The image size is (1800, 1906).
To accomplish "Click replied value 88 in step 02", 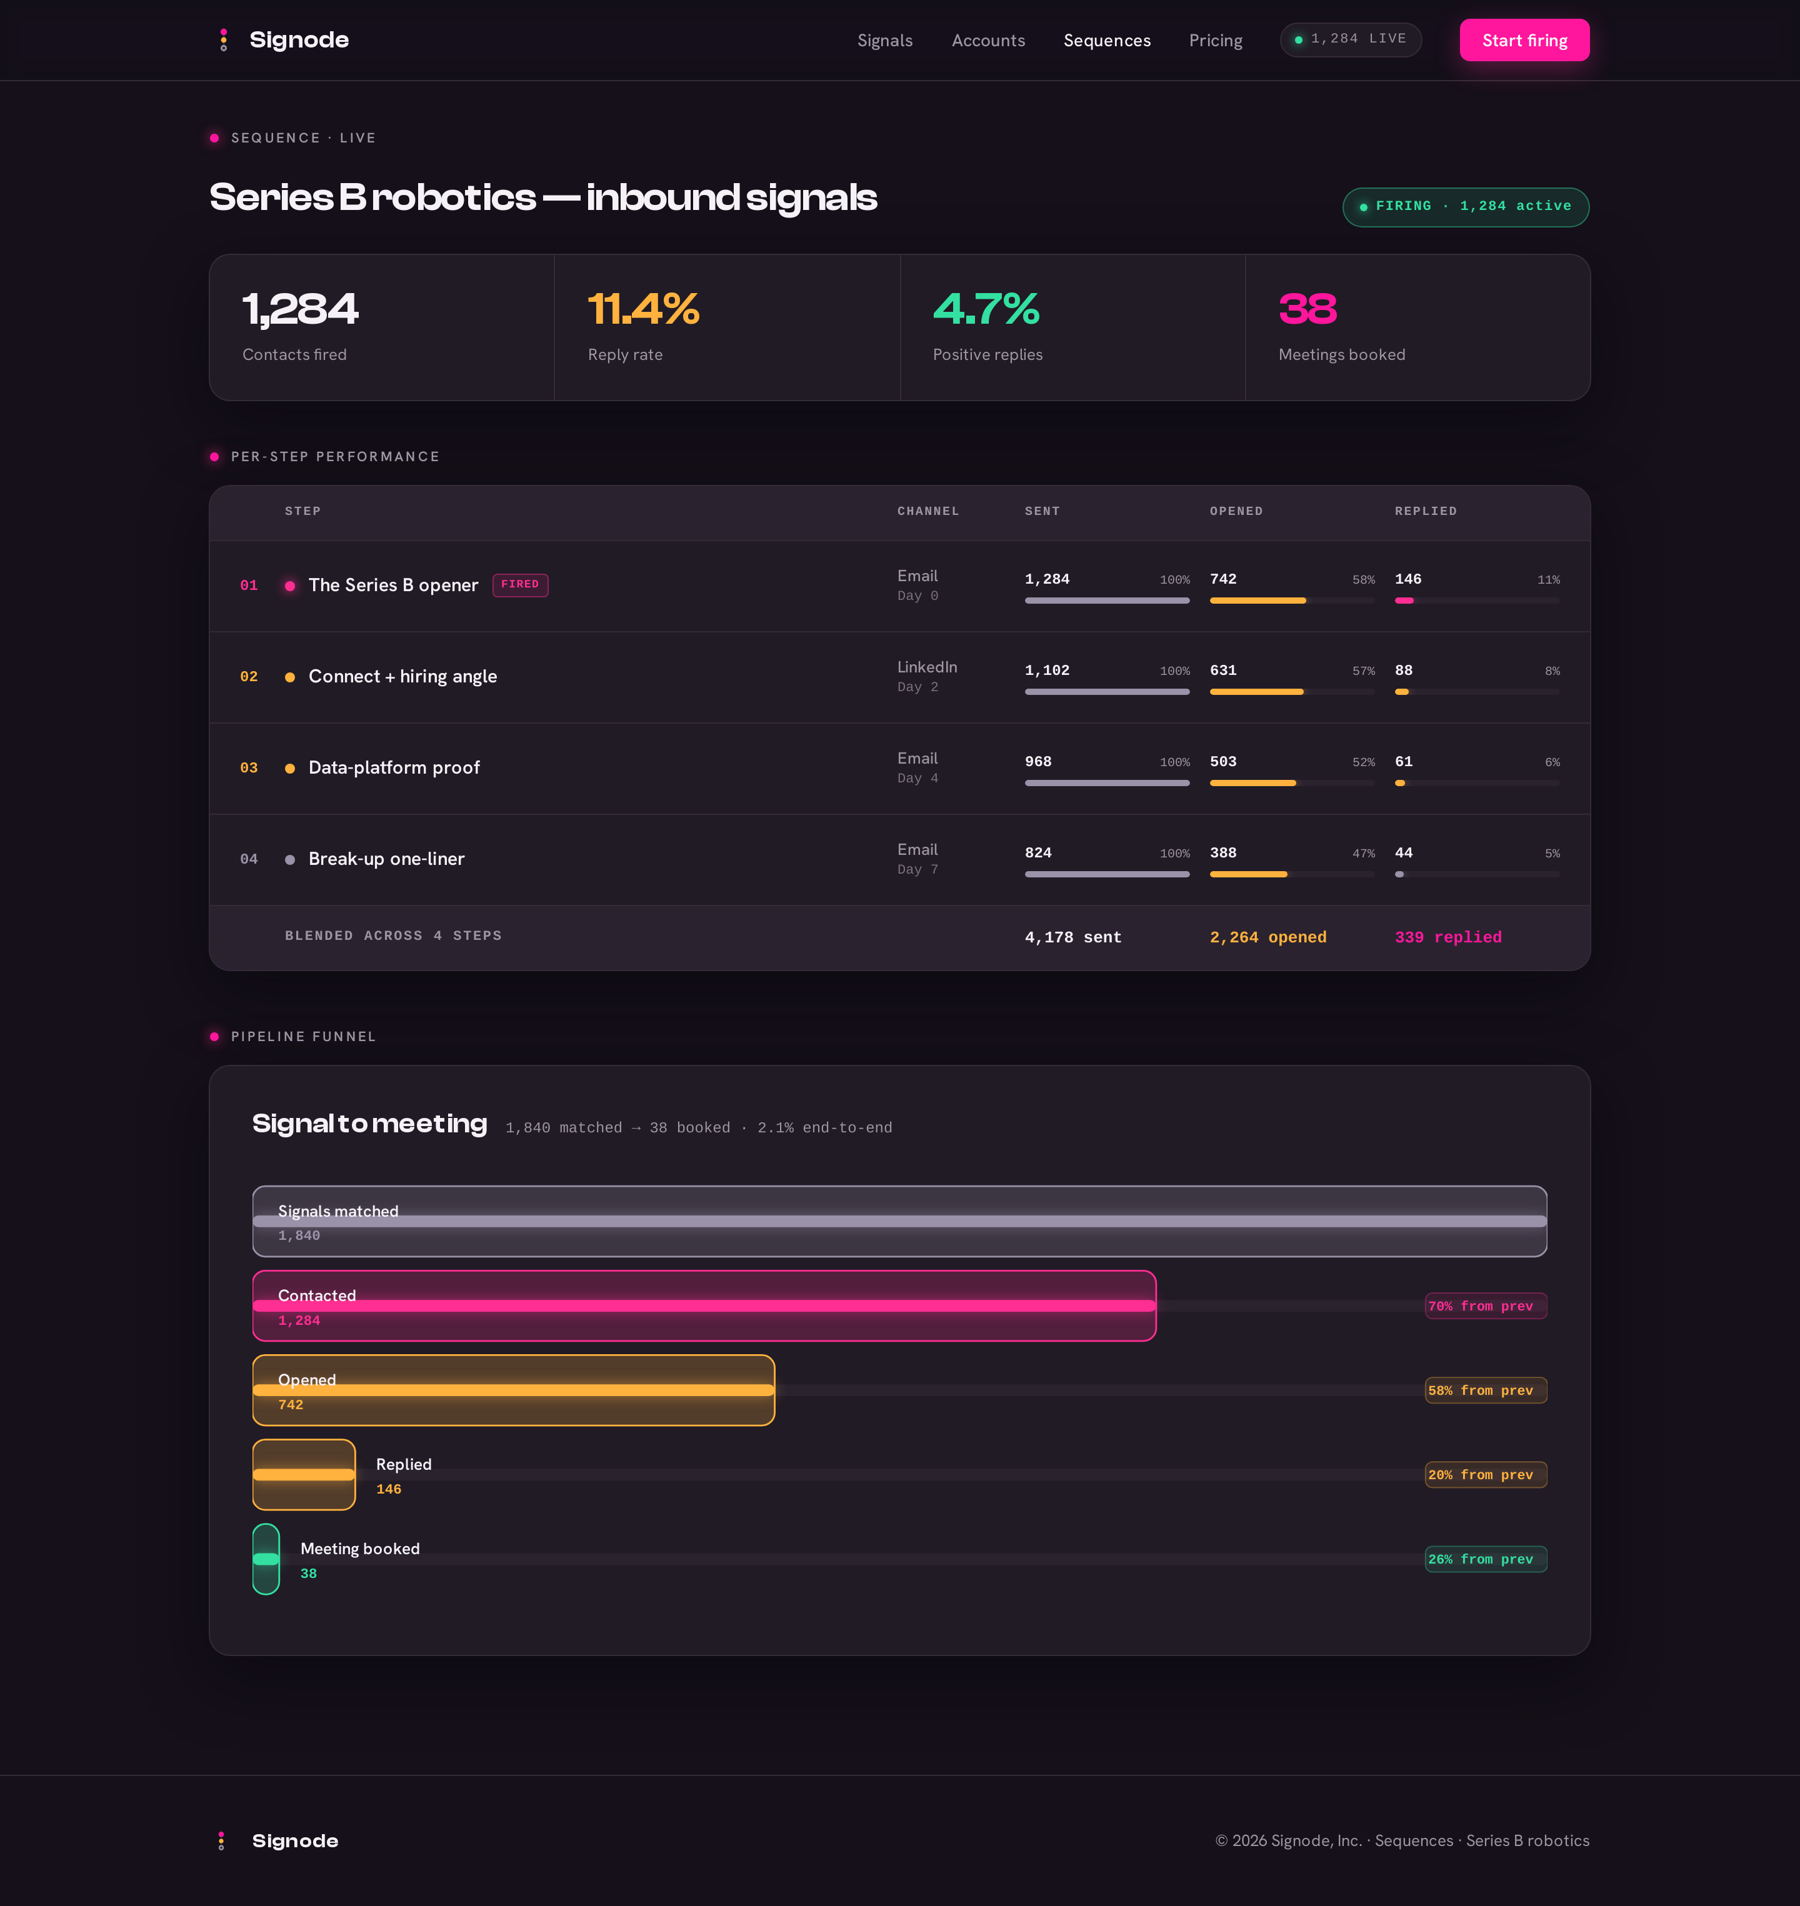I will pos(1402,671).
